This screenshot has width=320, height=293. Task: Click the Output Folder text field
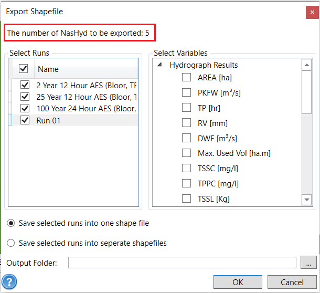click(x=182, y=263)
